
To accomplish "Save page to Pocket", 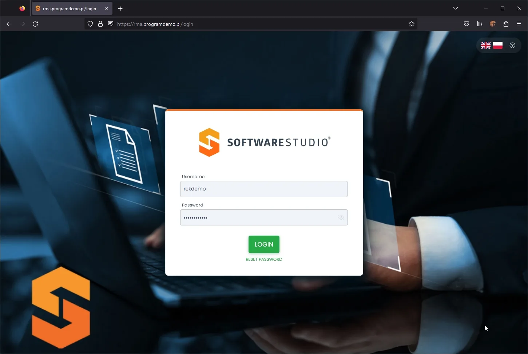I will pyautogui.click(x=467, y=24).
